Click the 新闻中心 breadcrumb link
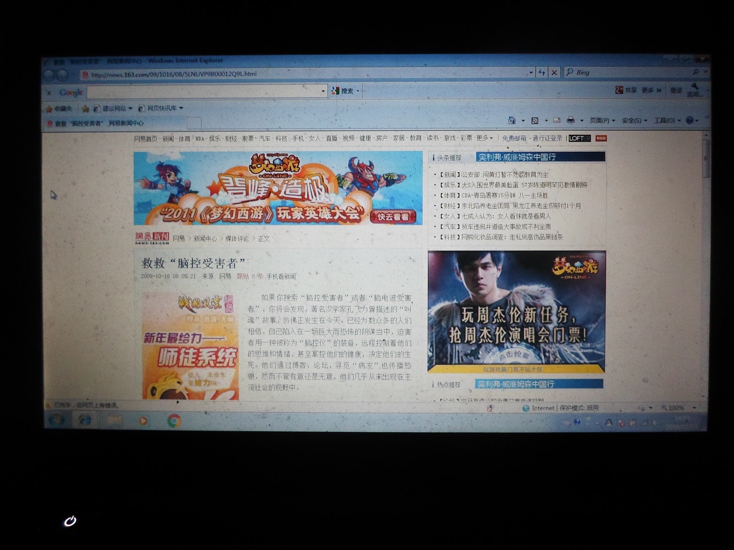Screen dimensions: 734x550 click(205, 239)
